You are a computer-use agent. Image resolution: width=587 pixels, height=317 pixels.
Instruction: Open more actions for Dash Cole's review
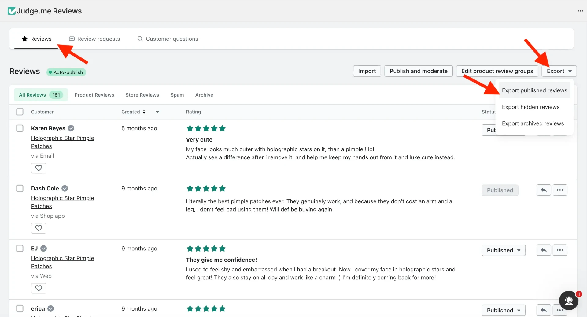560,190
